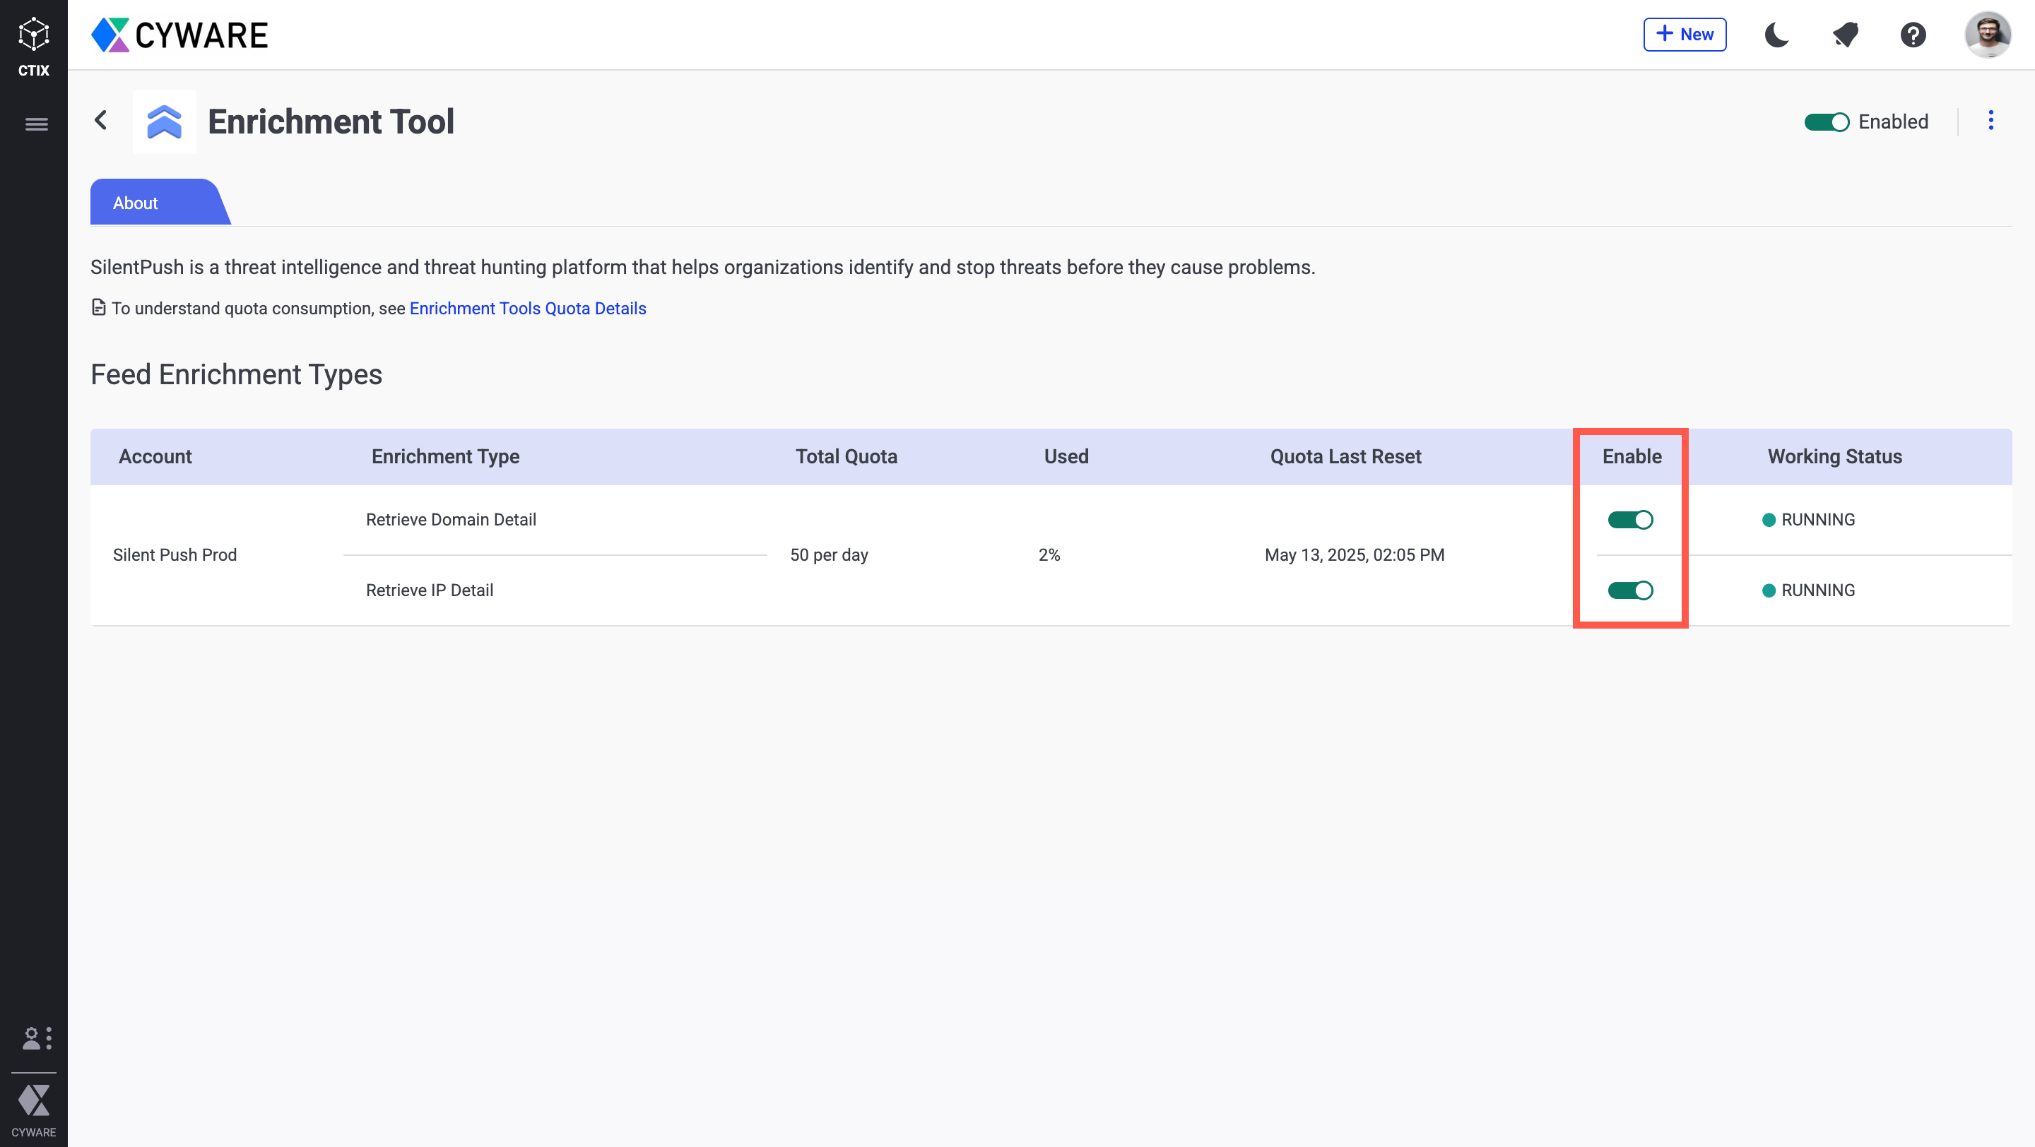
Task: Open the help question mark icon
Action: tap(1913, 35)
